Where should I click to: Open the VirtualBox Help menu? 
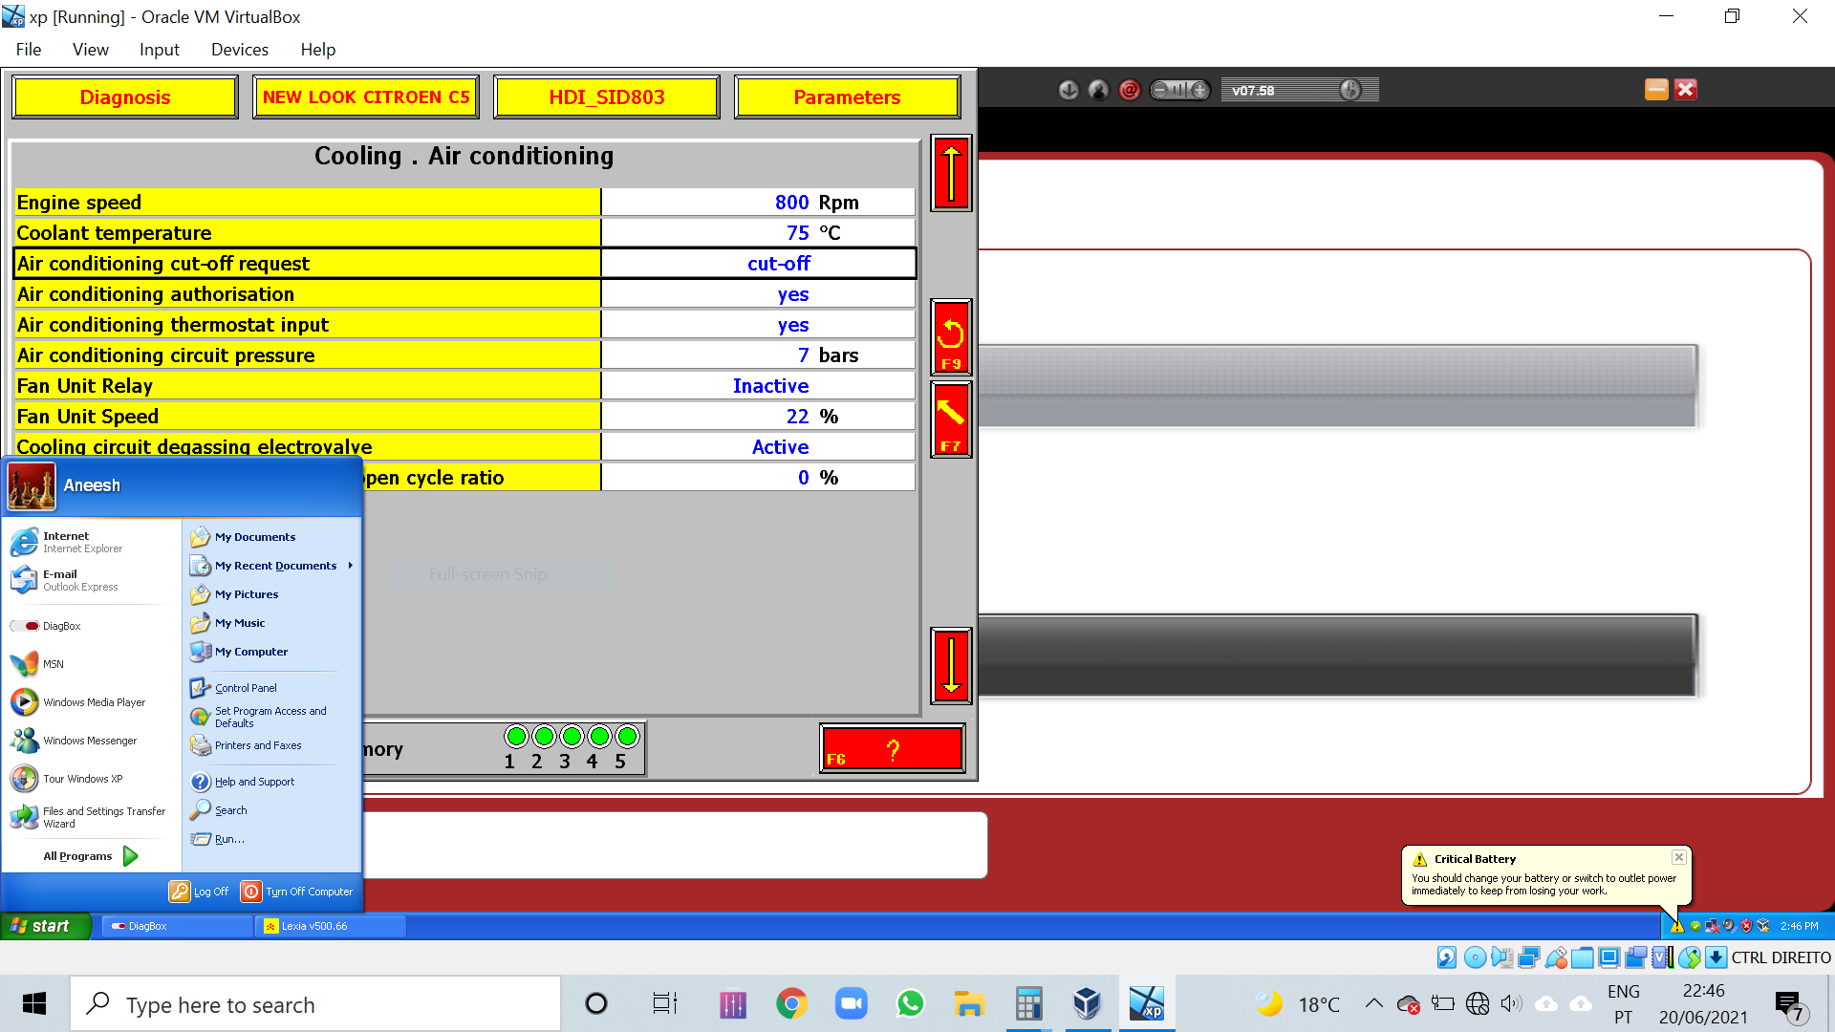(318, 50)
